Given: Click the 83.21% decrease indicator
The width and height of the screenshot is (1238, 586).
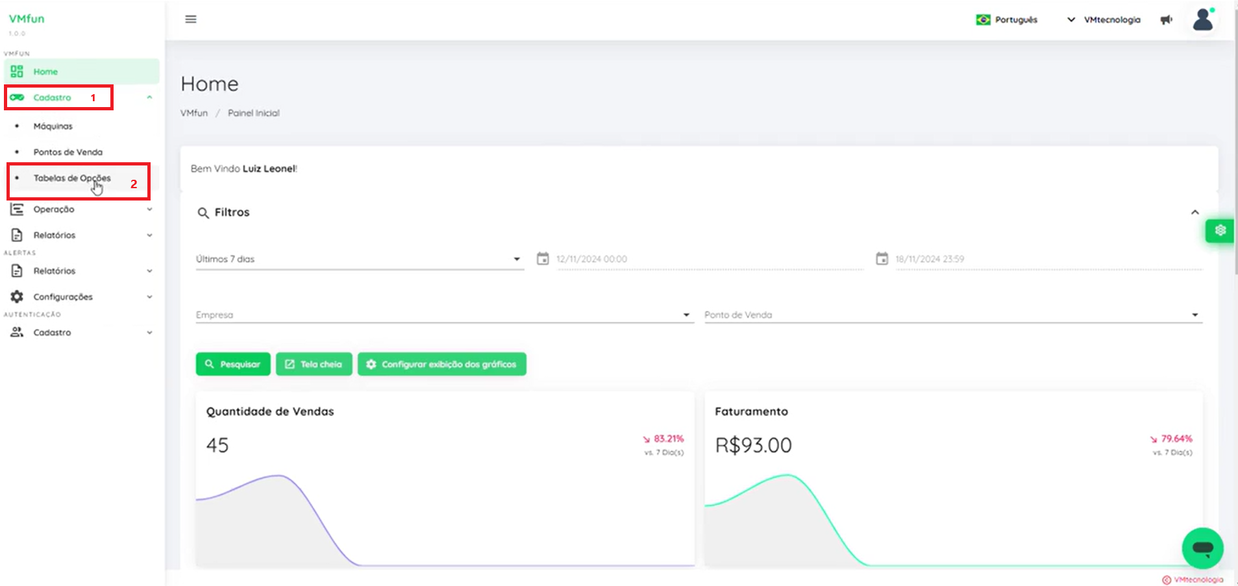Looking at the screenshot, I should coord(663,439).
